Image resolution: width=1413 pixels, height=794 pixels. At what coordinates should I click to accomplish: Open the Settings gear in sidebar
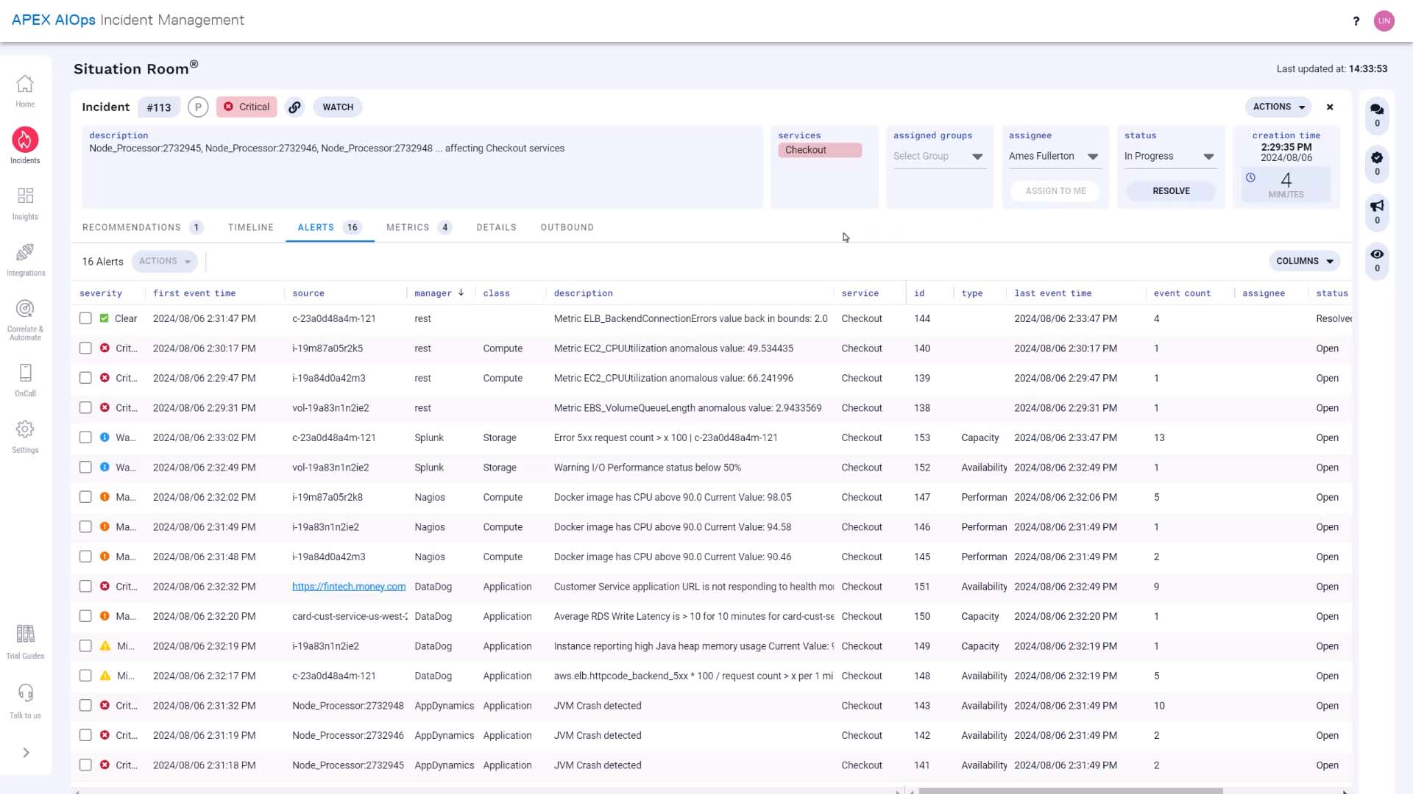[25, 429]
